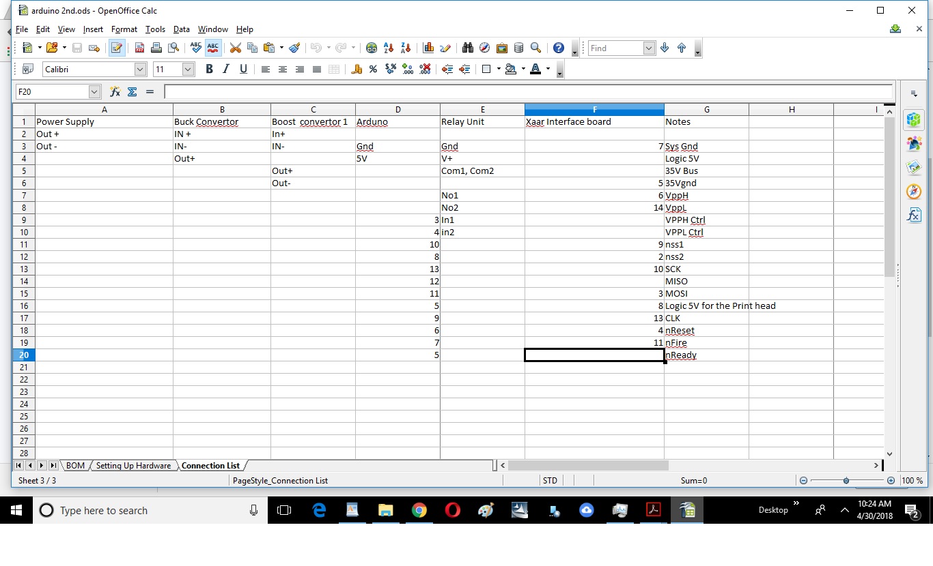933x566 pixels.
Task: Toggle Align Right
Action: click(x=300, y=69)
